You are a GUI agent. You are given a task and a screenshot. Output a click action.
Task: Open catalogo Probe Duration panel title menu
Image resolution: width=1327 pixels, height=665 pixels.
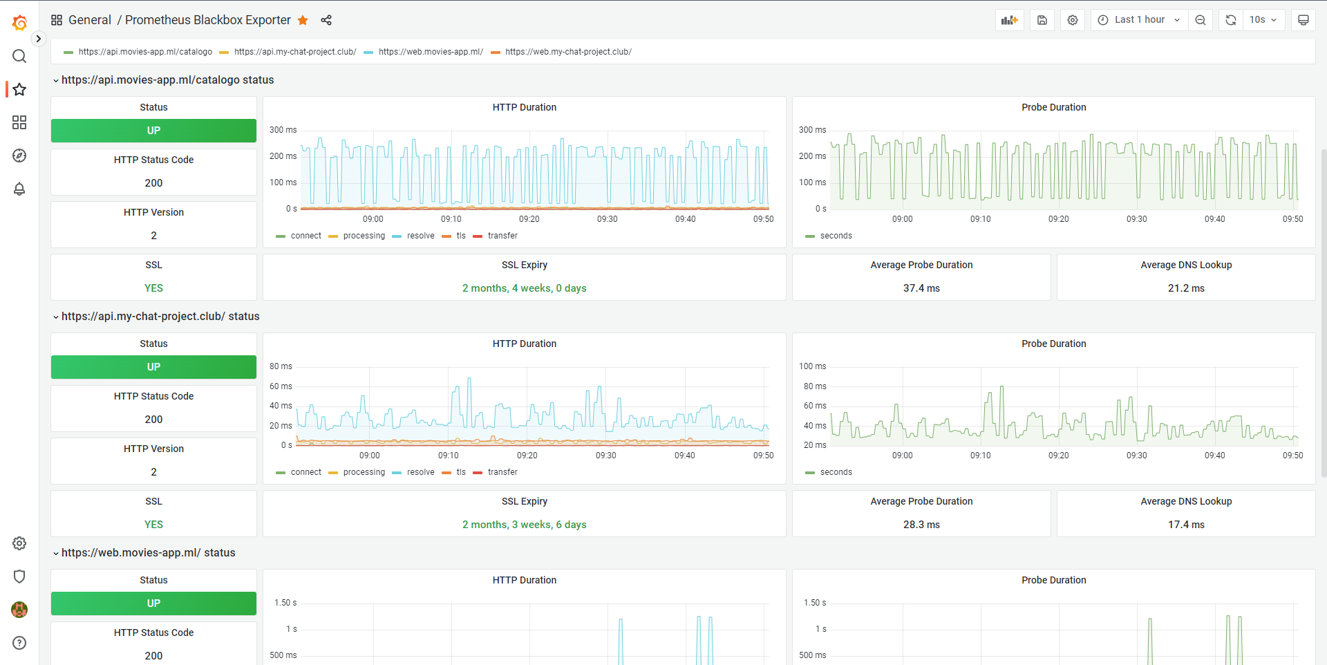point(1053,107)
